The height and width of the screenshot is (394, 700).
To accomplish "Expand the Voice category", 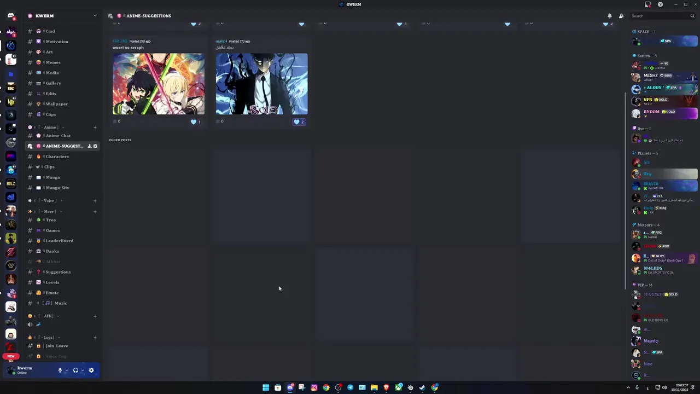I will [45, 201].
